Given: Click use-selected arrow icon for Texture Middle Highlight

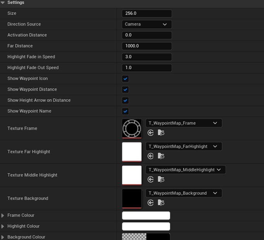Looking at the screenshot, I should click(x=151, y=179).
